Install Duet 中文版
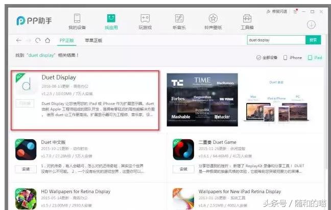 26,169
